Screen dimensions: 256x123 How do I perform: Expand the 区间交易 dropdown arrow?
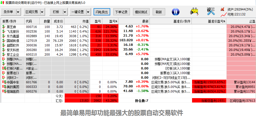coord(42,12)
